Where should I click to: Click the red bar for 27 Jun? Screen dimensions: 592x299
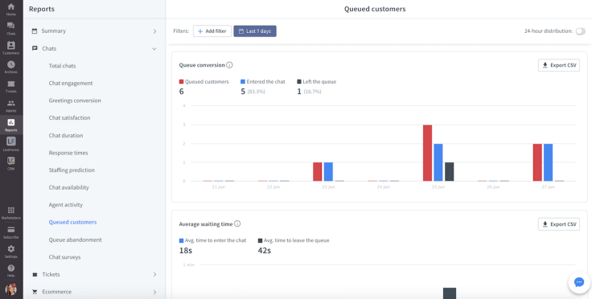click(x=537, y=162)
